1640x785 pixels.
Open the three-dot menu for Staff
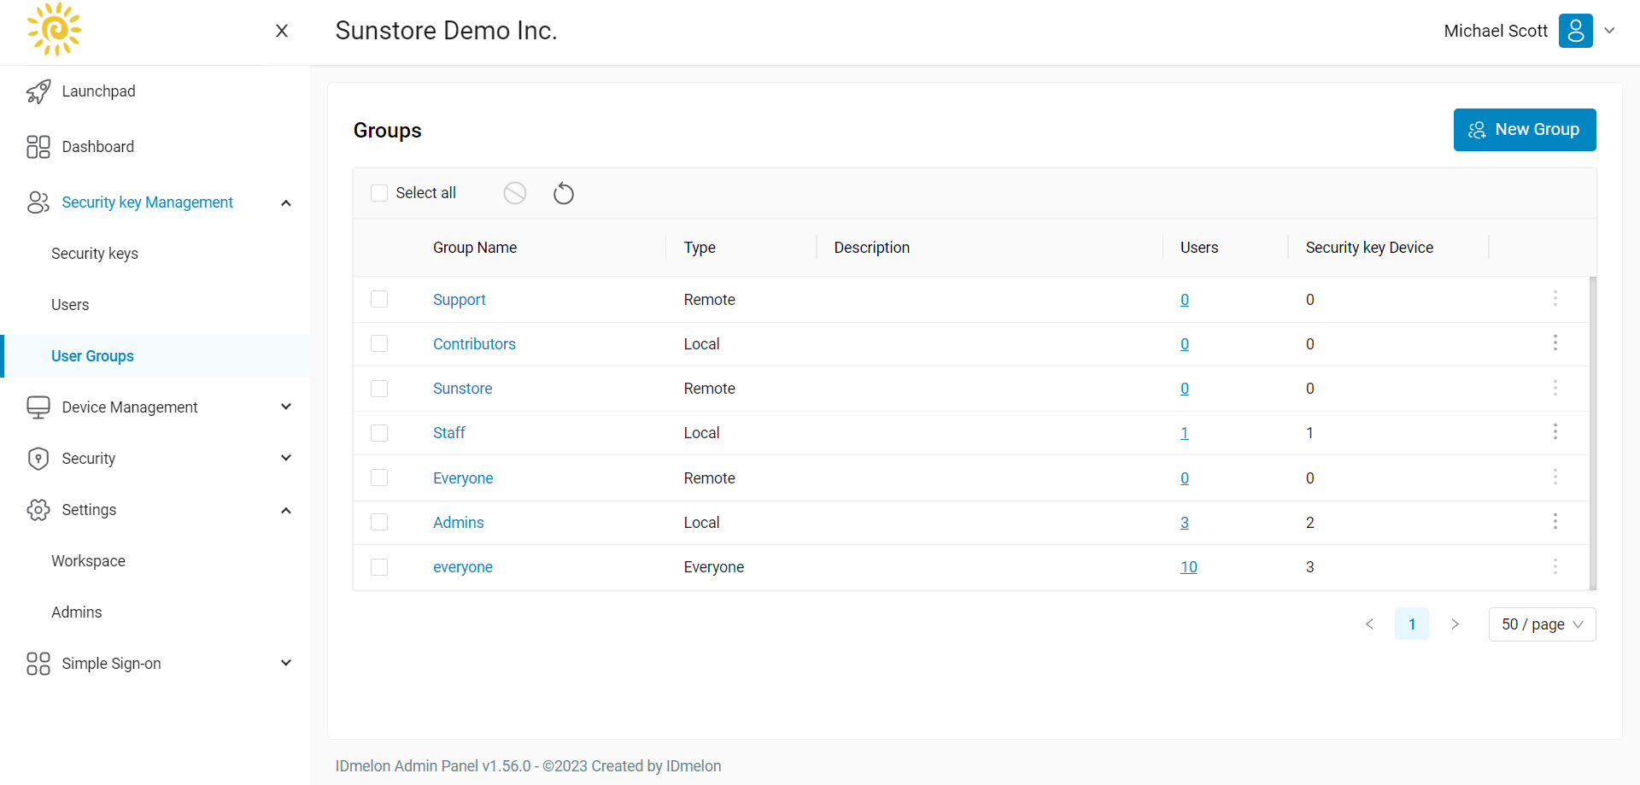point(1555,431)
